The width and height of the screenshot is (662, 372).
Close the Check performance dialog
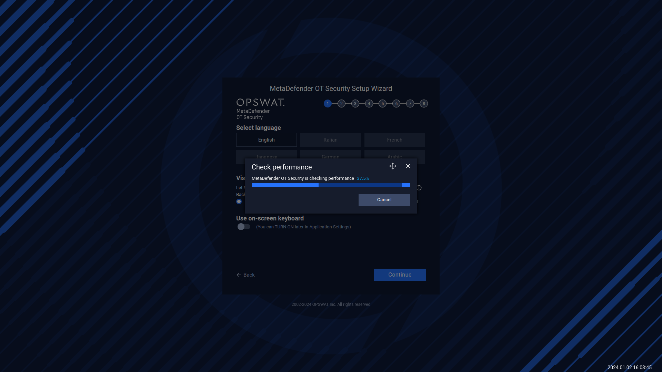tap(408, 166)
